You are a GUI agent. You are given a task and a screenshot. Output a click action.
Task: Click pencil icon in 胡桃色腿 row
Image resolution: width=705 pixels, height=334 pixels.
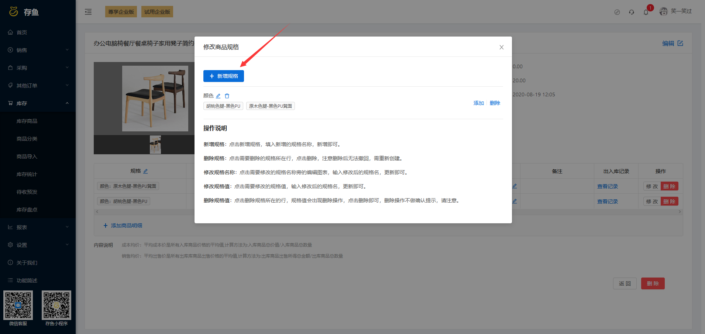pos(515,201)
